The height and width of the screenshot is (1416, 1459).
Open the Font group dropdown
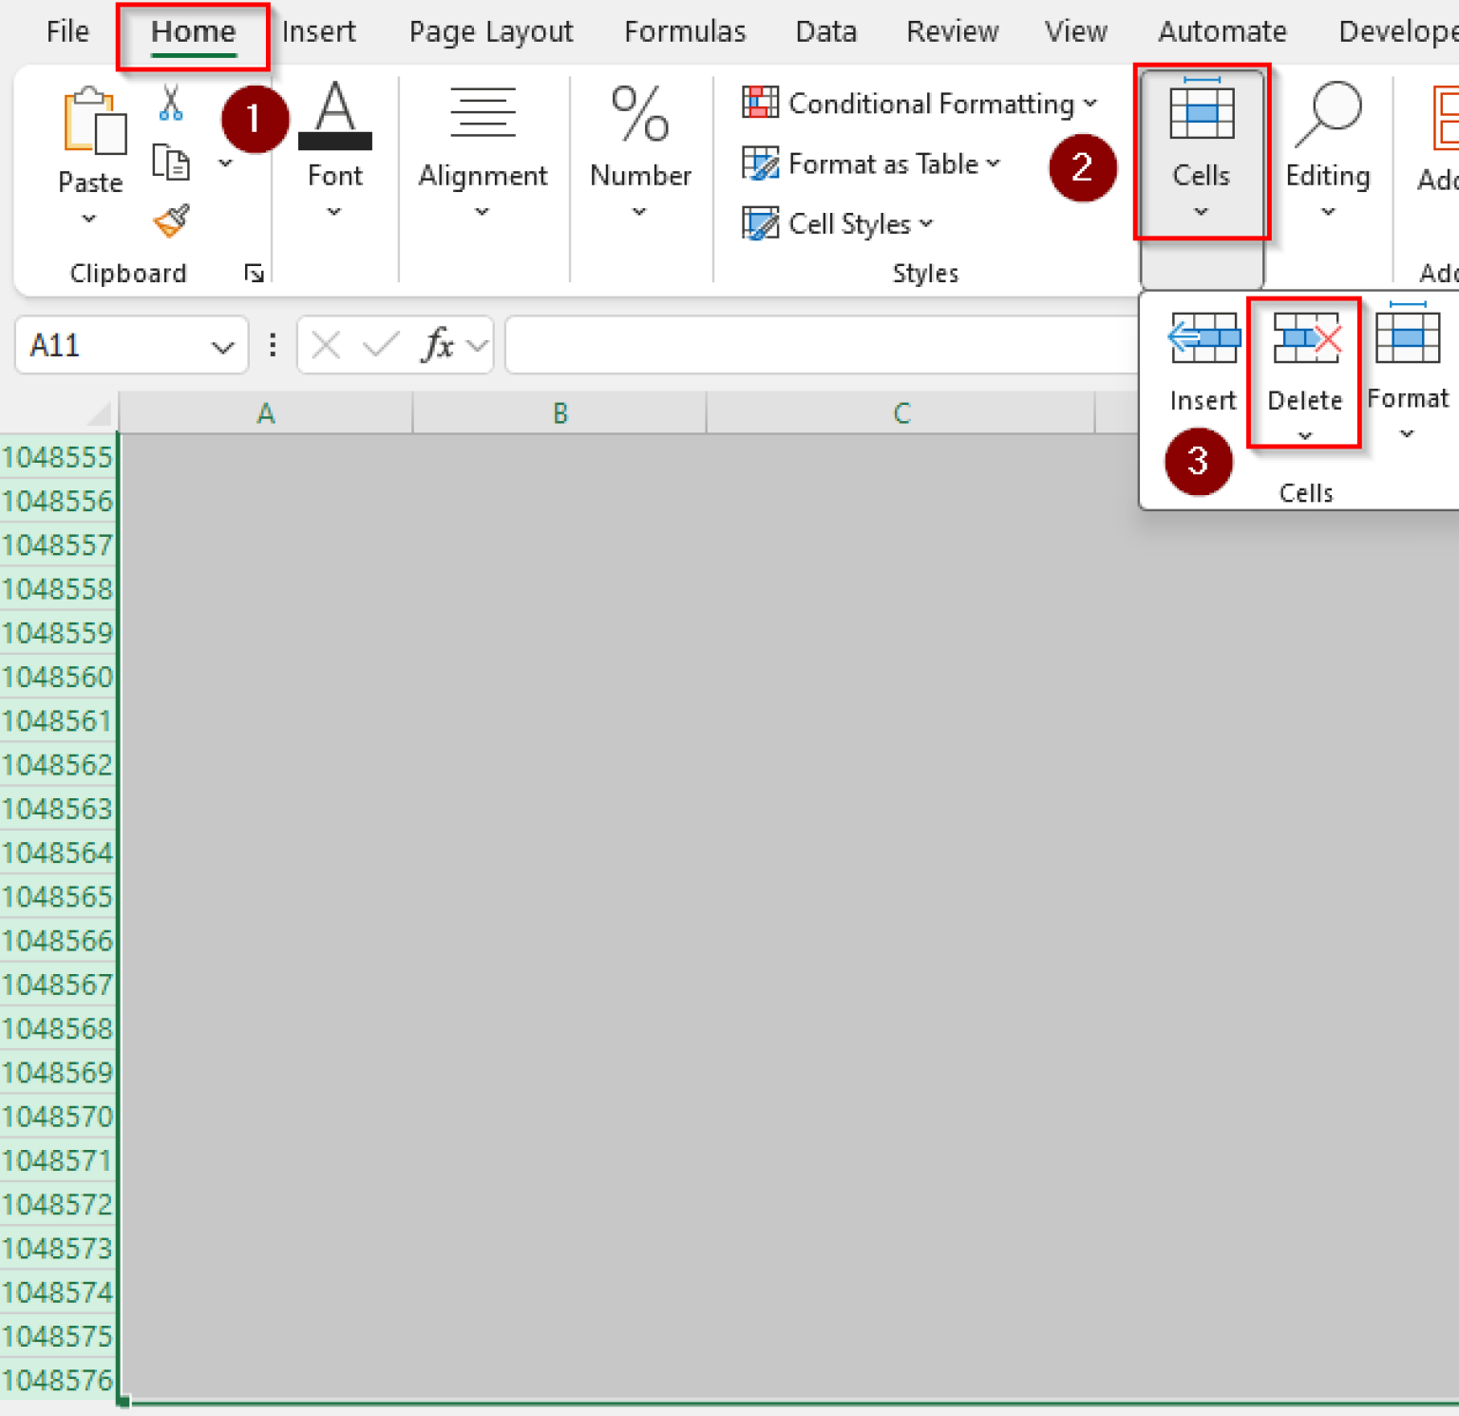coord(333,212)
